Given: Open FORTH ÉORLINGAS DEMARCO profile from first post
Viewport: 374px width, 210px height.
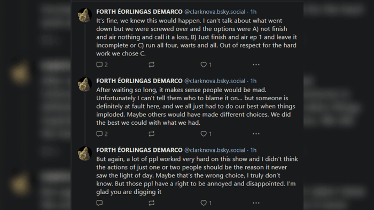Looking at the screenshot, I should 139,12.
